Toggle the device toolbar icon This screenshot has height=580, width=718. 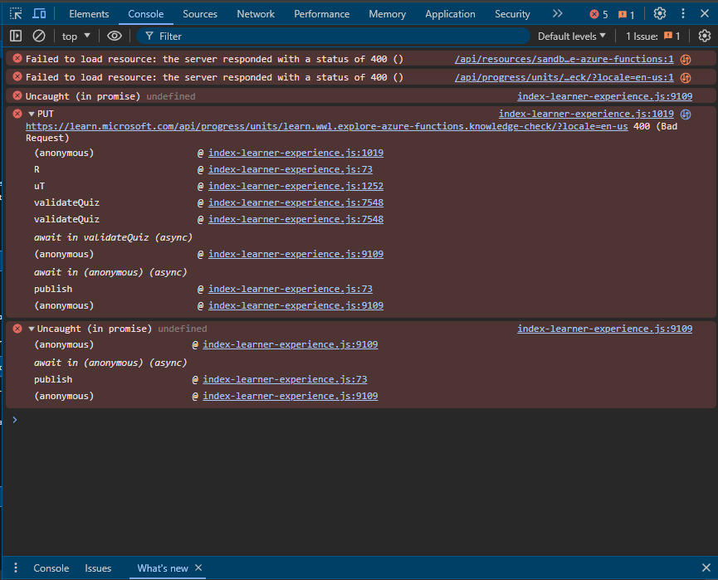coord(39,14)
